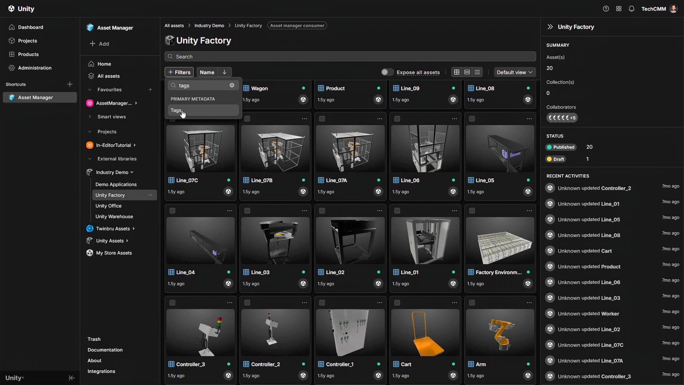Open the Trash link

(94, 339)
